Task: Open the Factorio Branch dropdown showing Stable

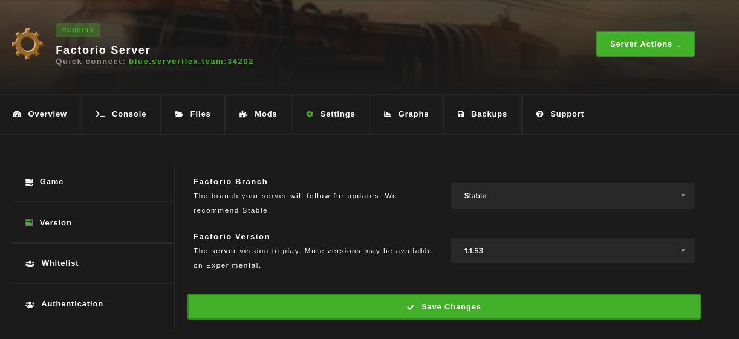Action: 573,196
